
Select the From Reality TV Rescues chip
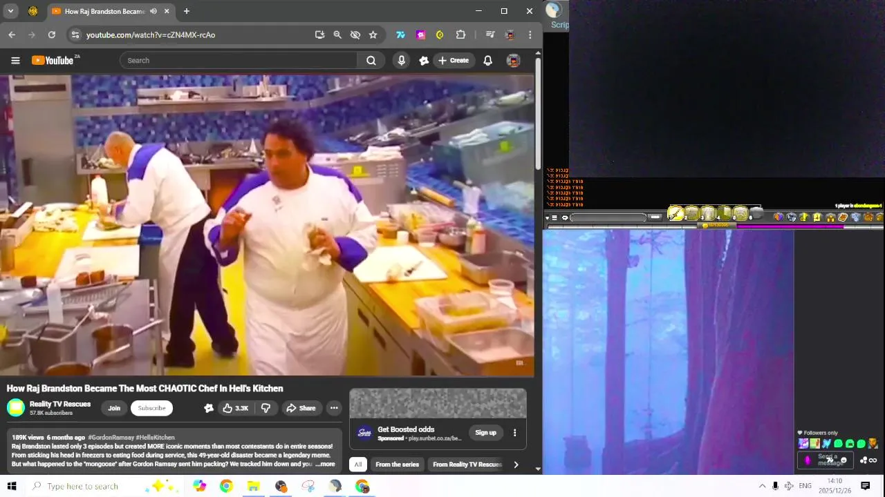[x=467, y=465]
